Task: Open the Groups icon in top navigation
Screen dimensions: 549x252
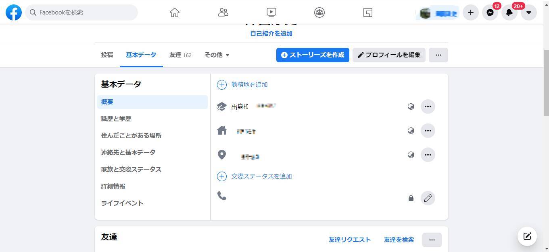Action: point(319,12)
